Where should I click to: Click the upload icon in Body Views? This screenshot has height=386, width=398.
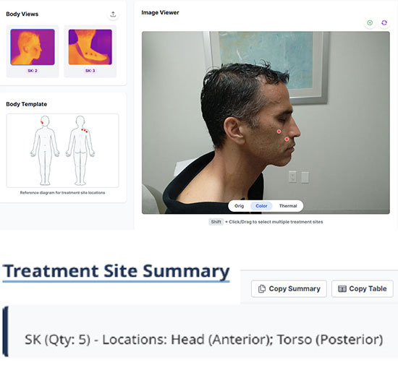click(113, 14)
